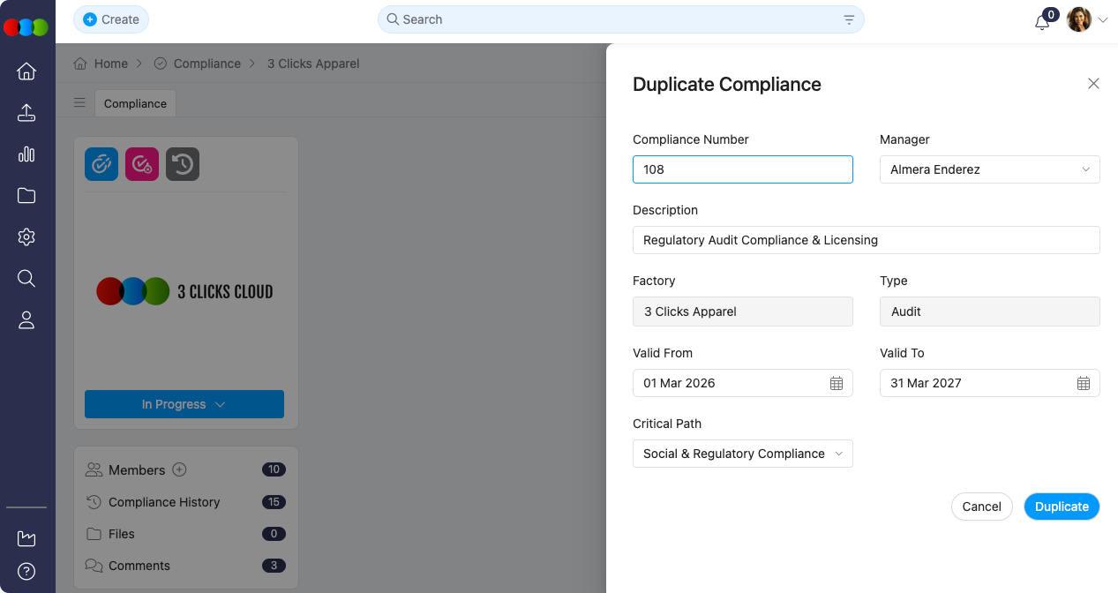Open the Help question-mark icon
Viewport: 1118px width, 593px height.
(26, 570)
